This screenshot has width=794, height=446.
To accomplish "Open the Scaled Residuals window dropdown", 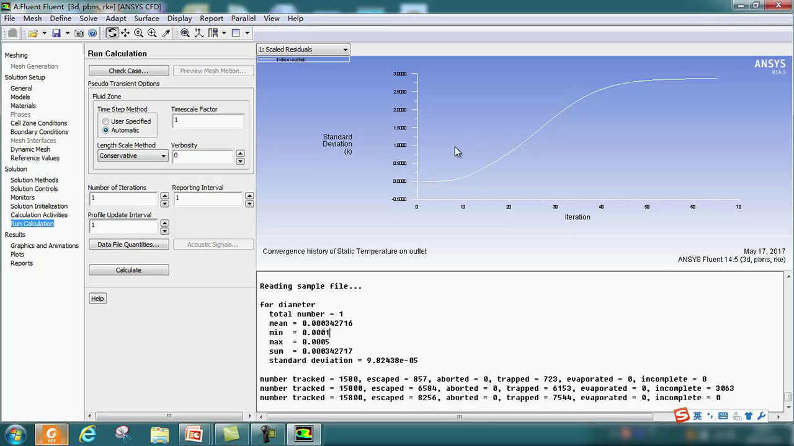I will pos(303,50).
